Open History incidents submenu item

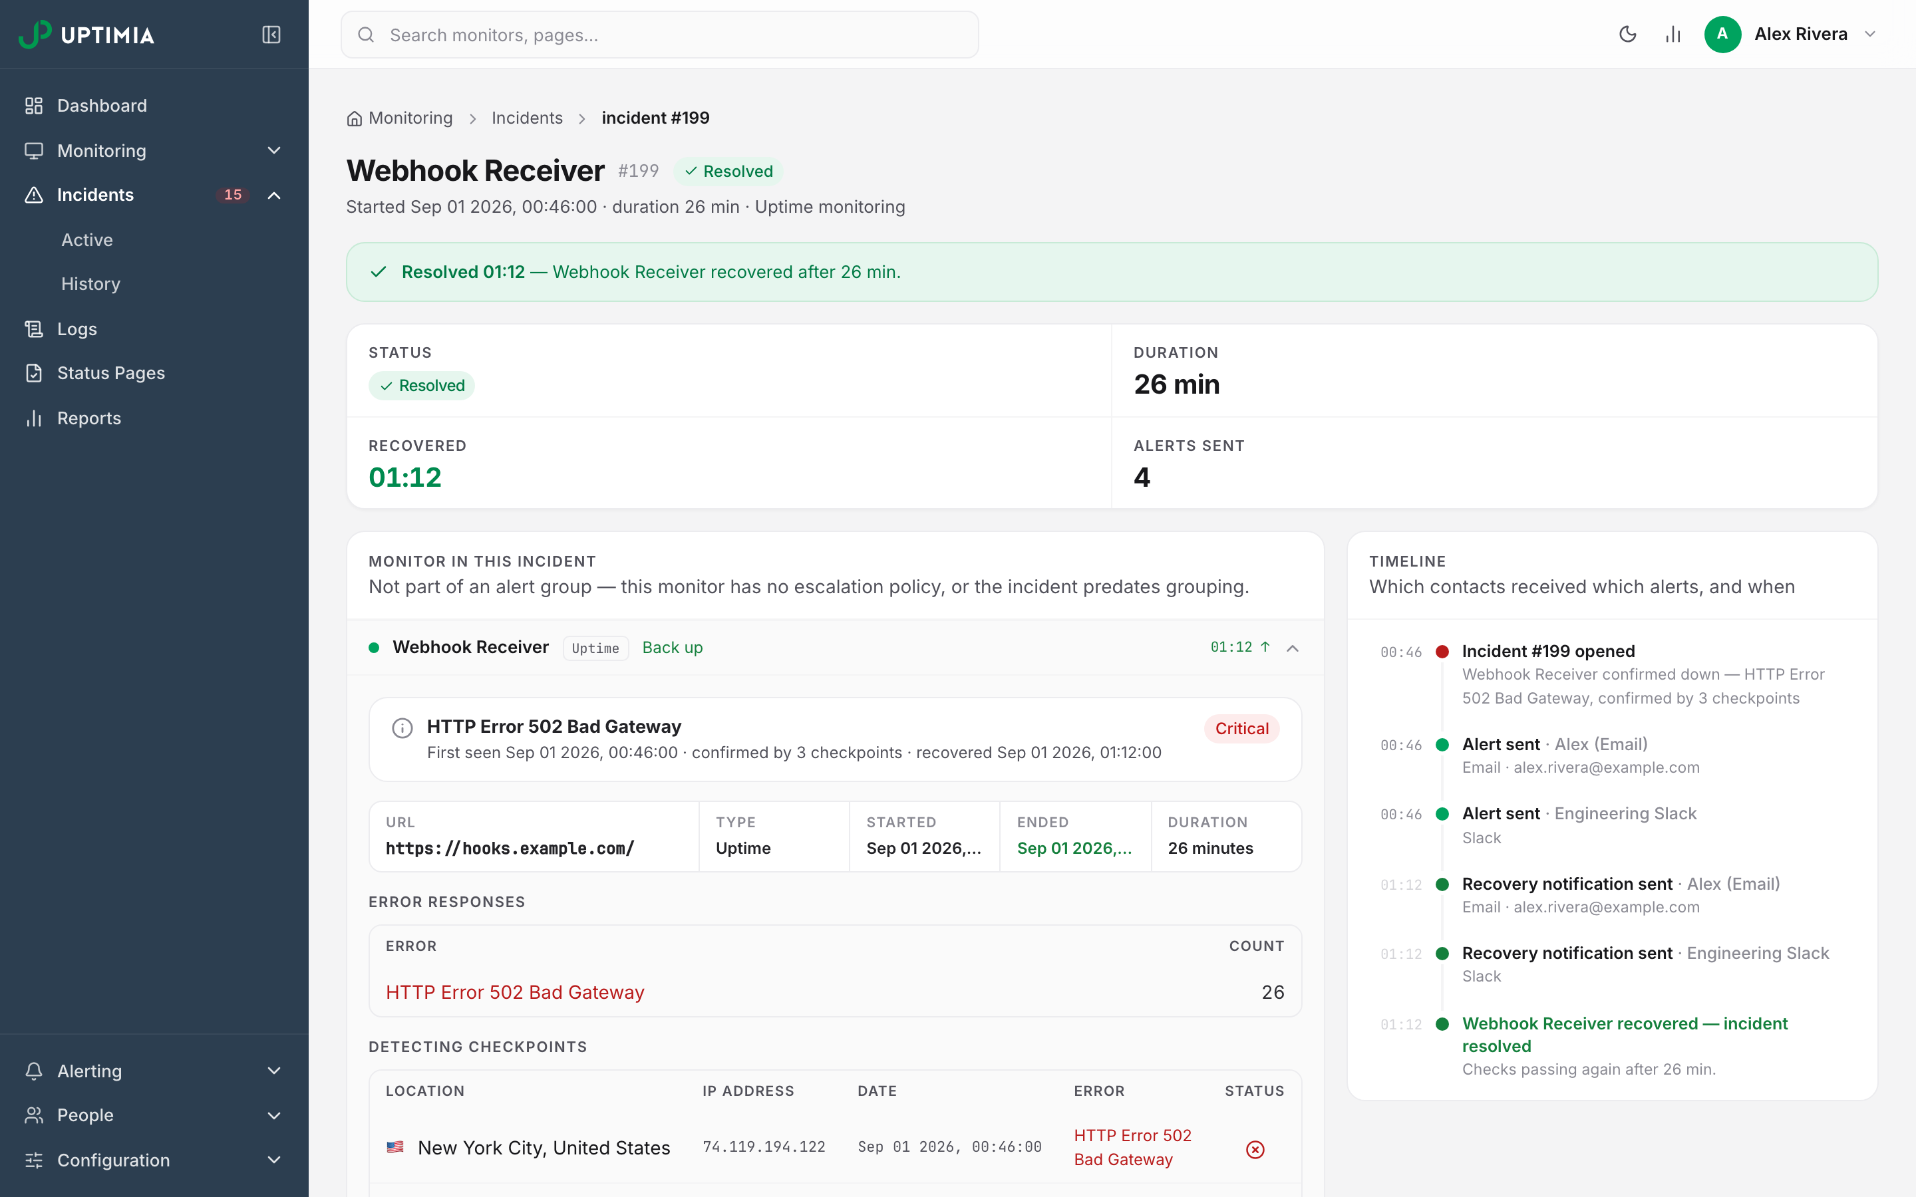click(x=91, y=284)
